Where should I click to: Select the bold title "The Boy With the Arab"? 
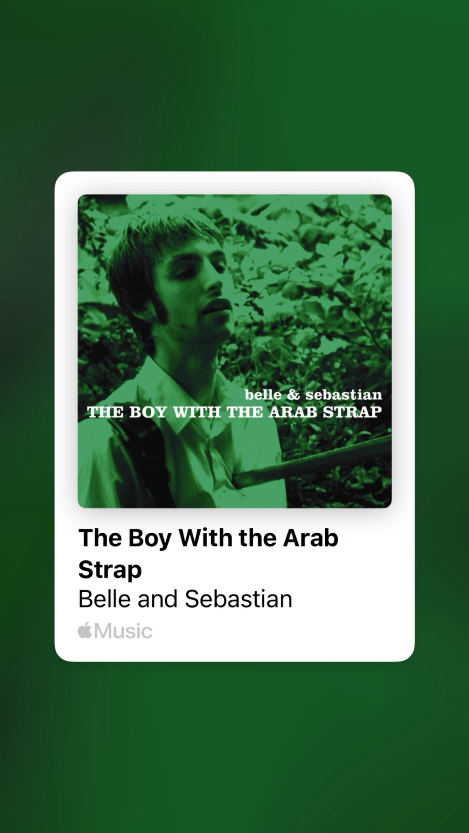pyautogui.click(x=208, y=538)
